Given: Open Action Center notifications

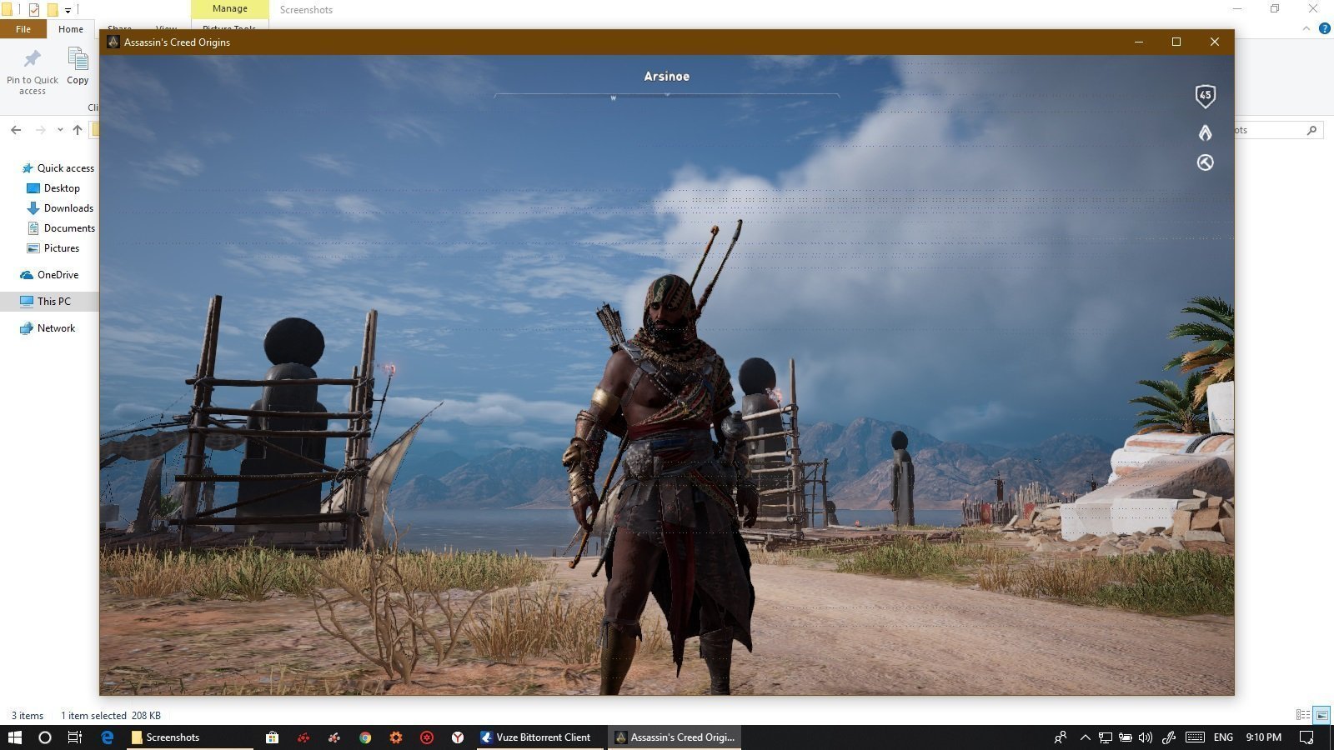Looking at the screenshot, I should tap(1306, 737).
